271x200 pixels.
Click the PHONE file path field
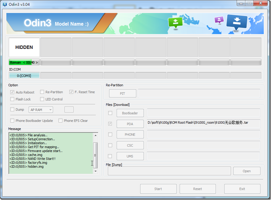203,135
